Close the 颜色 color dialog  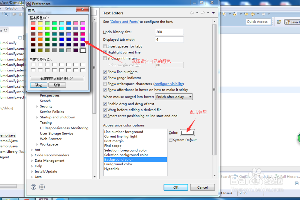(82, 9)
